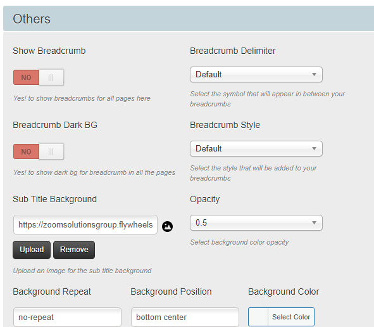Open the Breadcrumb Style dropdown
The image size is (374, 327).
coord(256,148)
